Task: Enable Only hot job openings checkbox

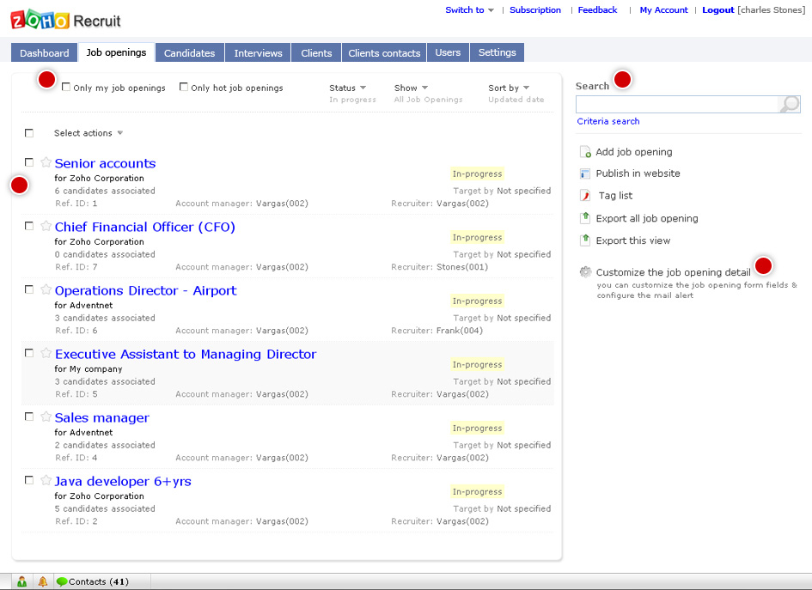Action: (183, 87)
